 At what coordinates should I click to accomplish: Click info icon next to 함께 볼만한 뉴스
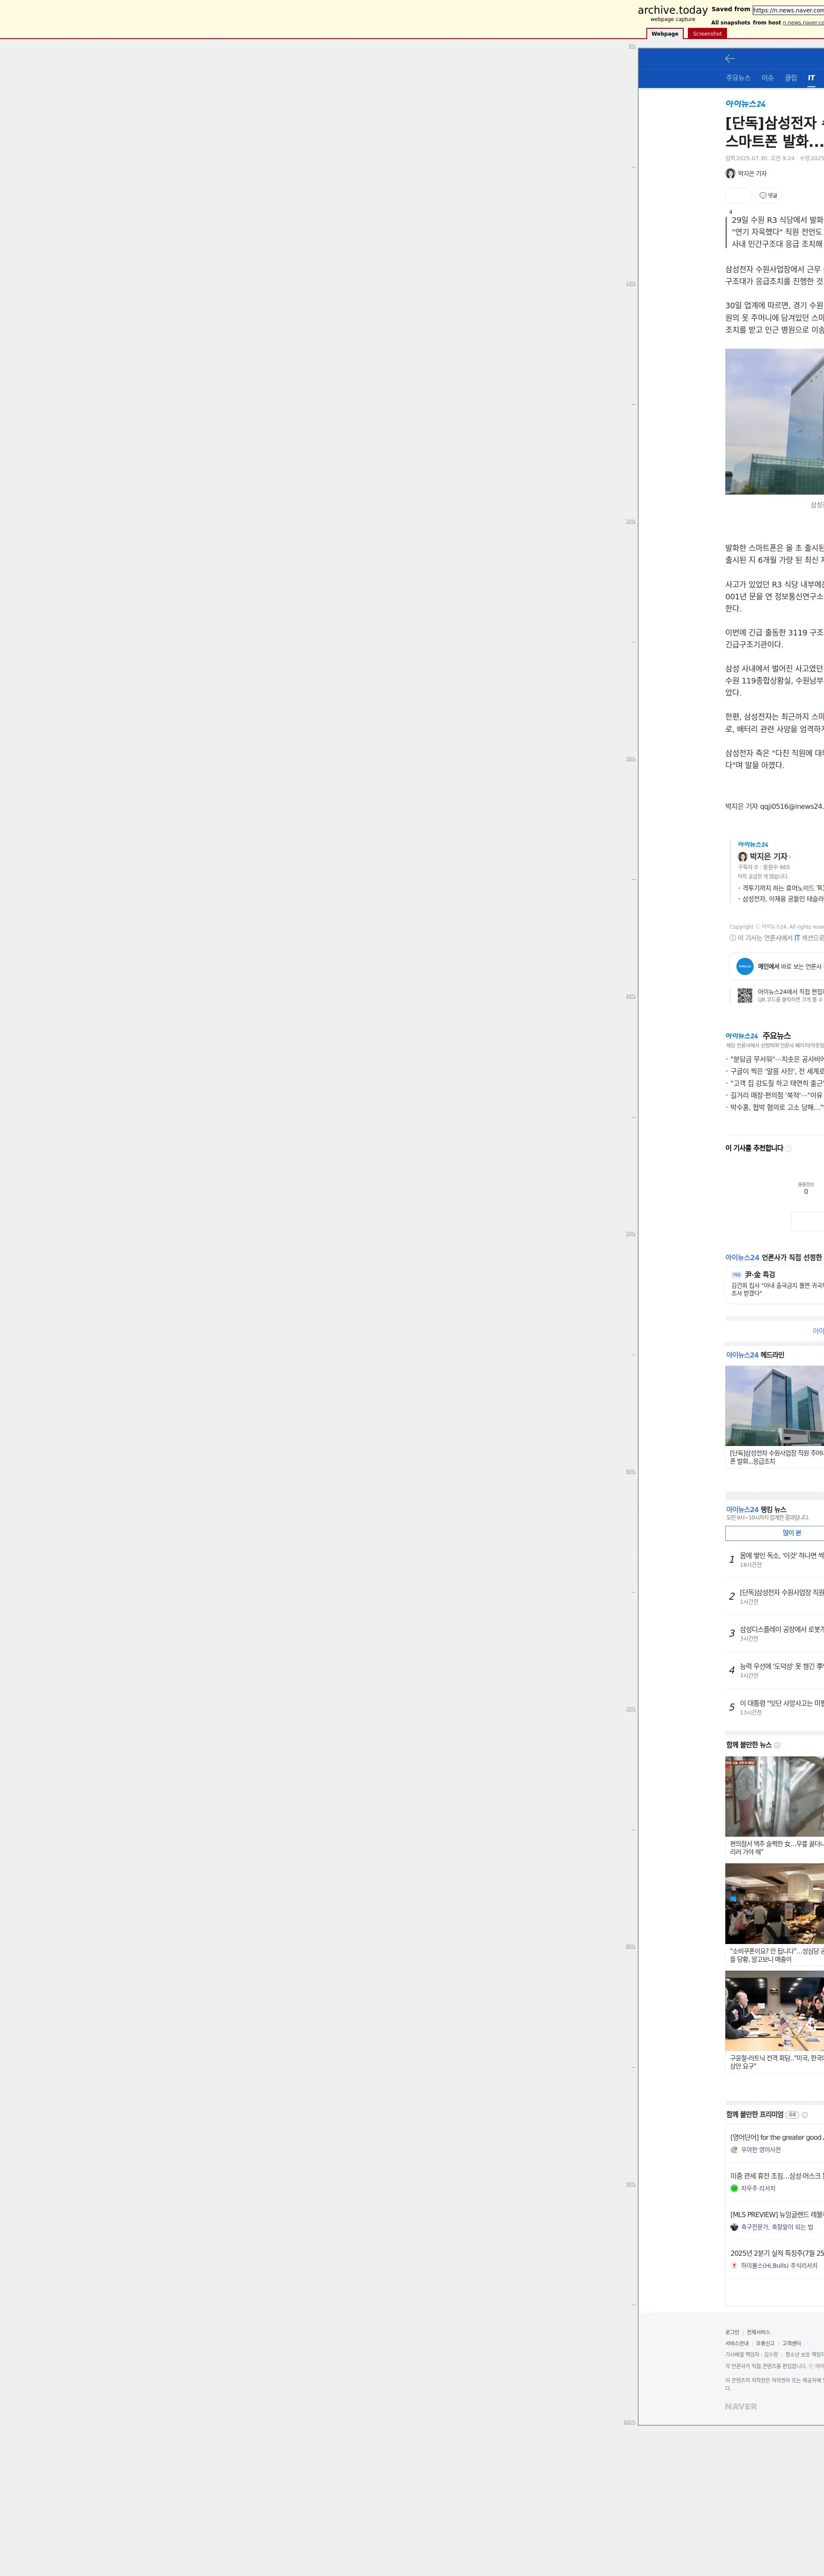click(777, 1745)
